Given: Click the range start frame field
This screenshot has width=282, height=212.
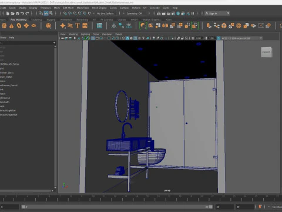Looking at the screenshot, I should pos(9,207).
